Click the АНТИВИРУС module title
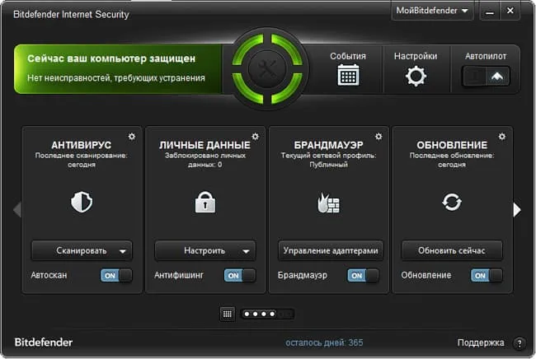The width and height of the screenshot is (536, 359). 82,145
